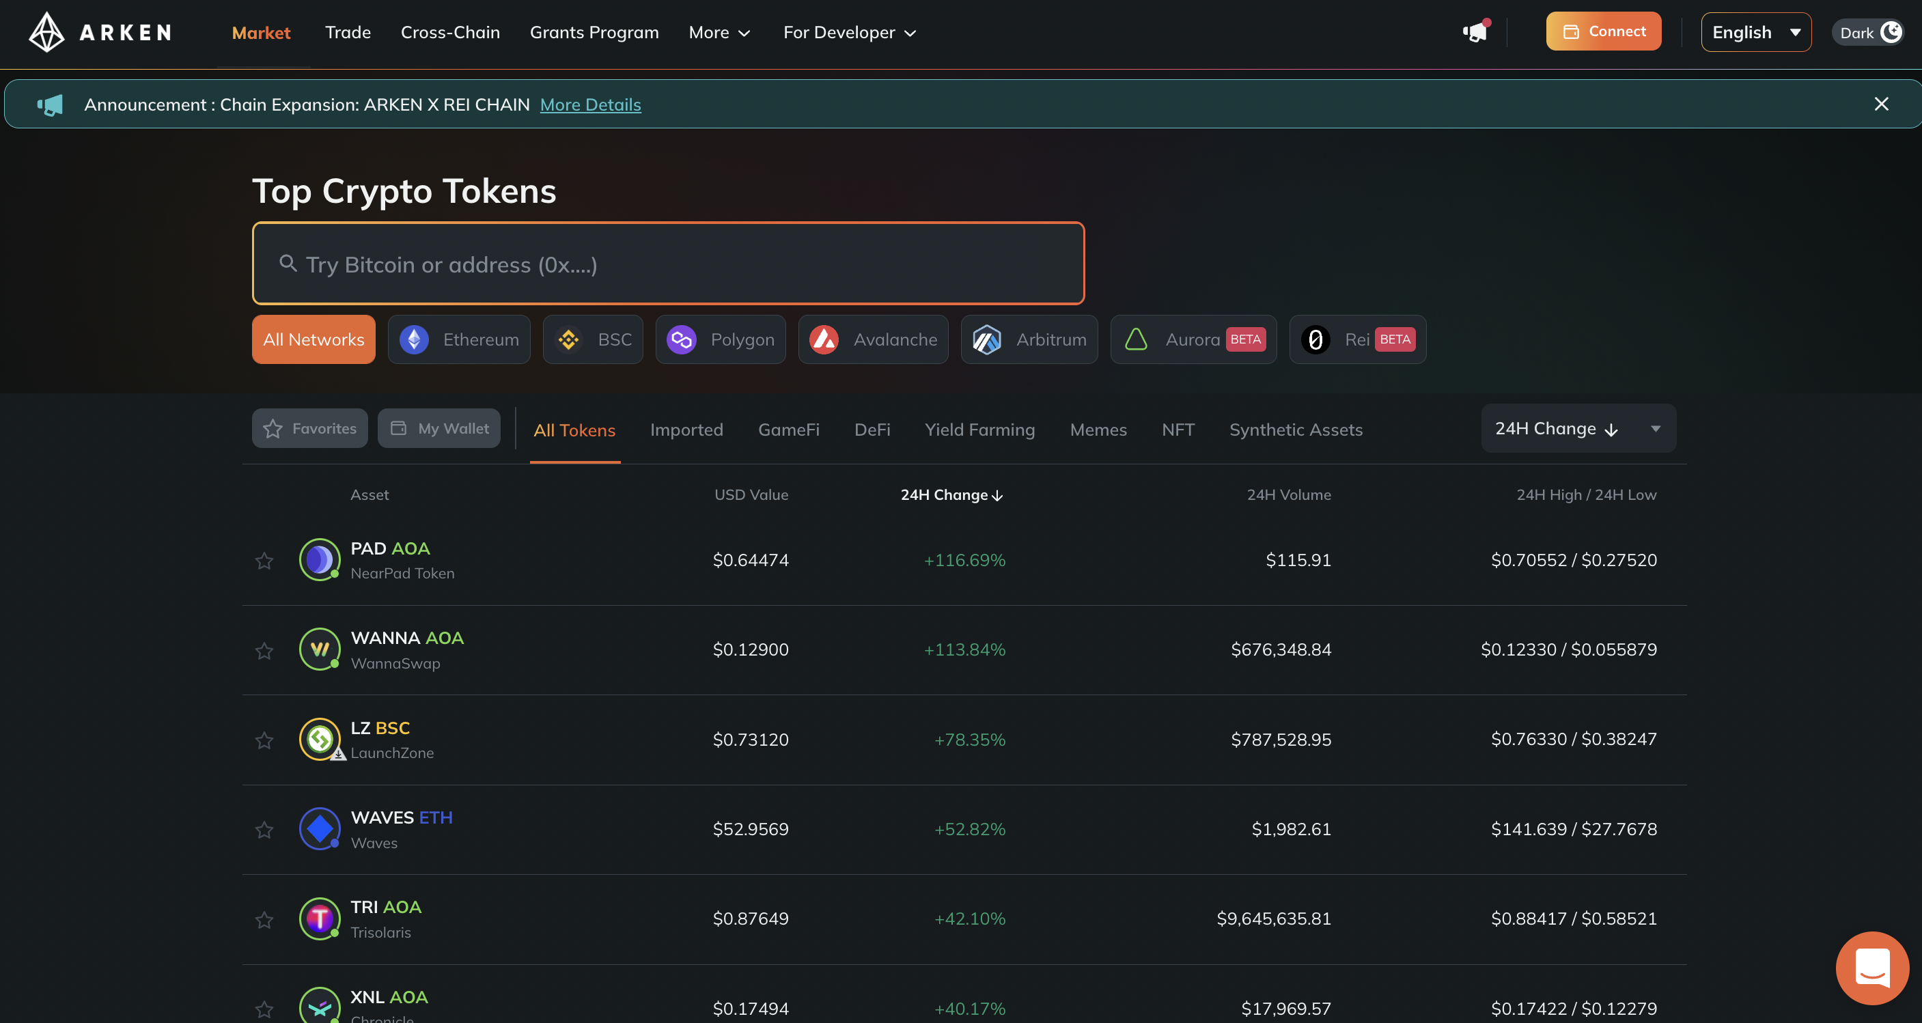Click the ARKEN logo icon

tap(46, 32)
